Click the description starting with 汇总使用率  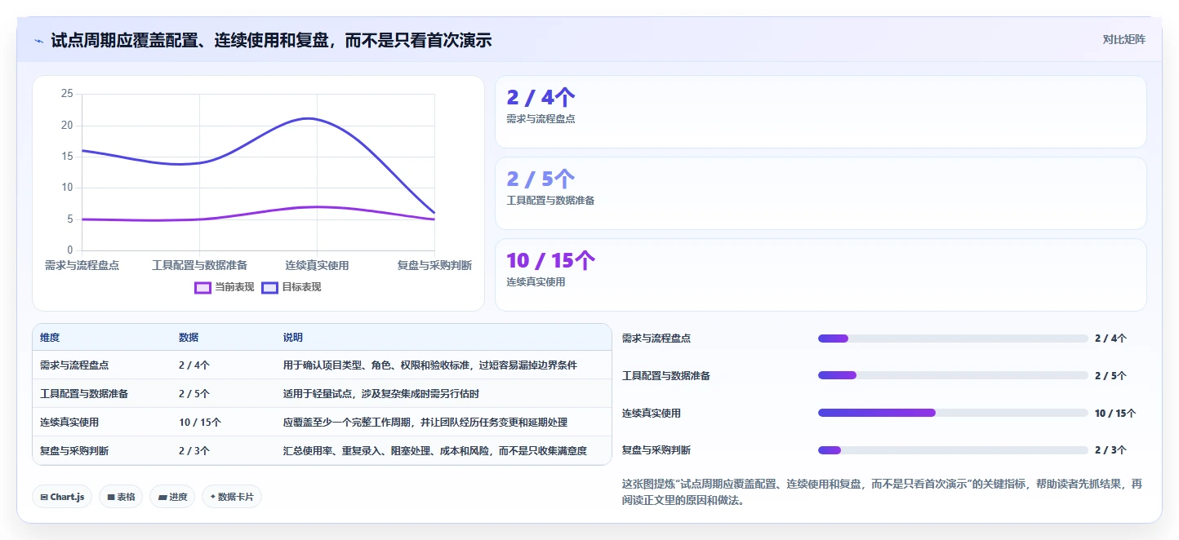point(435,450)
